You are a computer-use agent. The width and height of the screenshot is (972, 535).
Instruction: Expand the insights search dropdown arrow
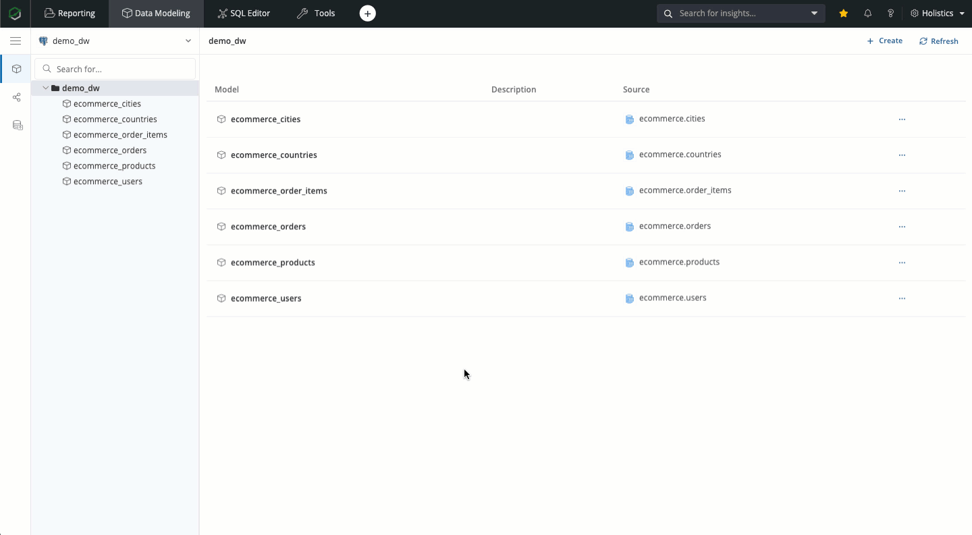pyautogui.click(x=814, y=13)
